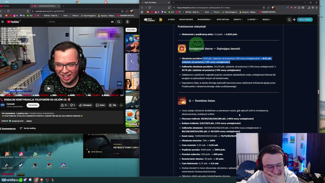The image size is (325, 183).
Task: Click GRAJ TERAZ button
Action: (305, 20)
